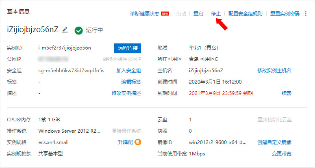Click creation time 2020年3月1日 16:12:00
Image resolution: width=315 pixels, height=168 pixels.
click(215, 82)
